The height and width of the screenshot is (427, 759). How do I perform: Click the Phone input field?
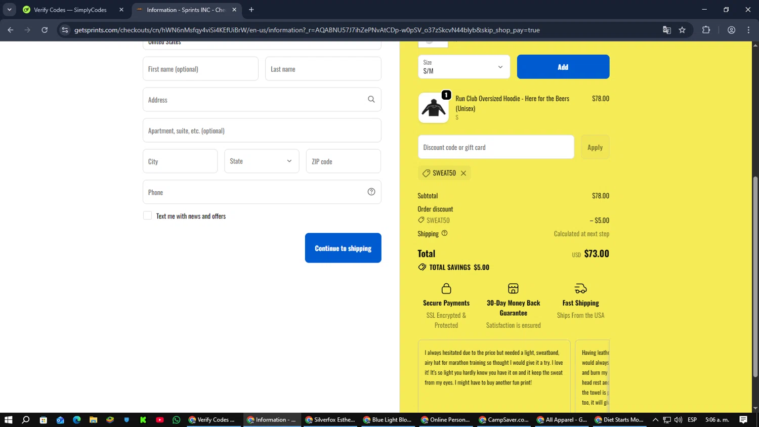pos(262,192)
